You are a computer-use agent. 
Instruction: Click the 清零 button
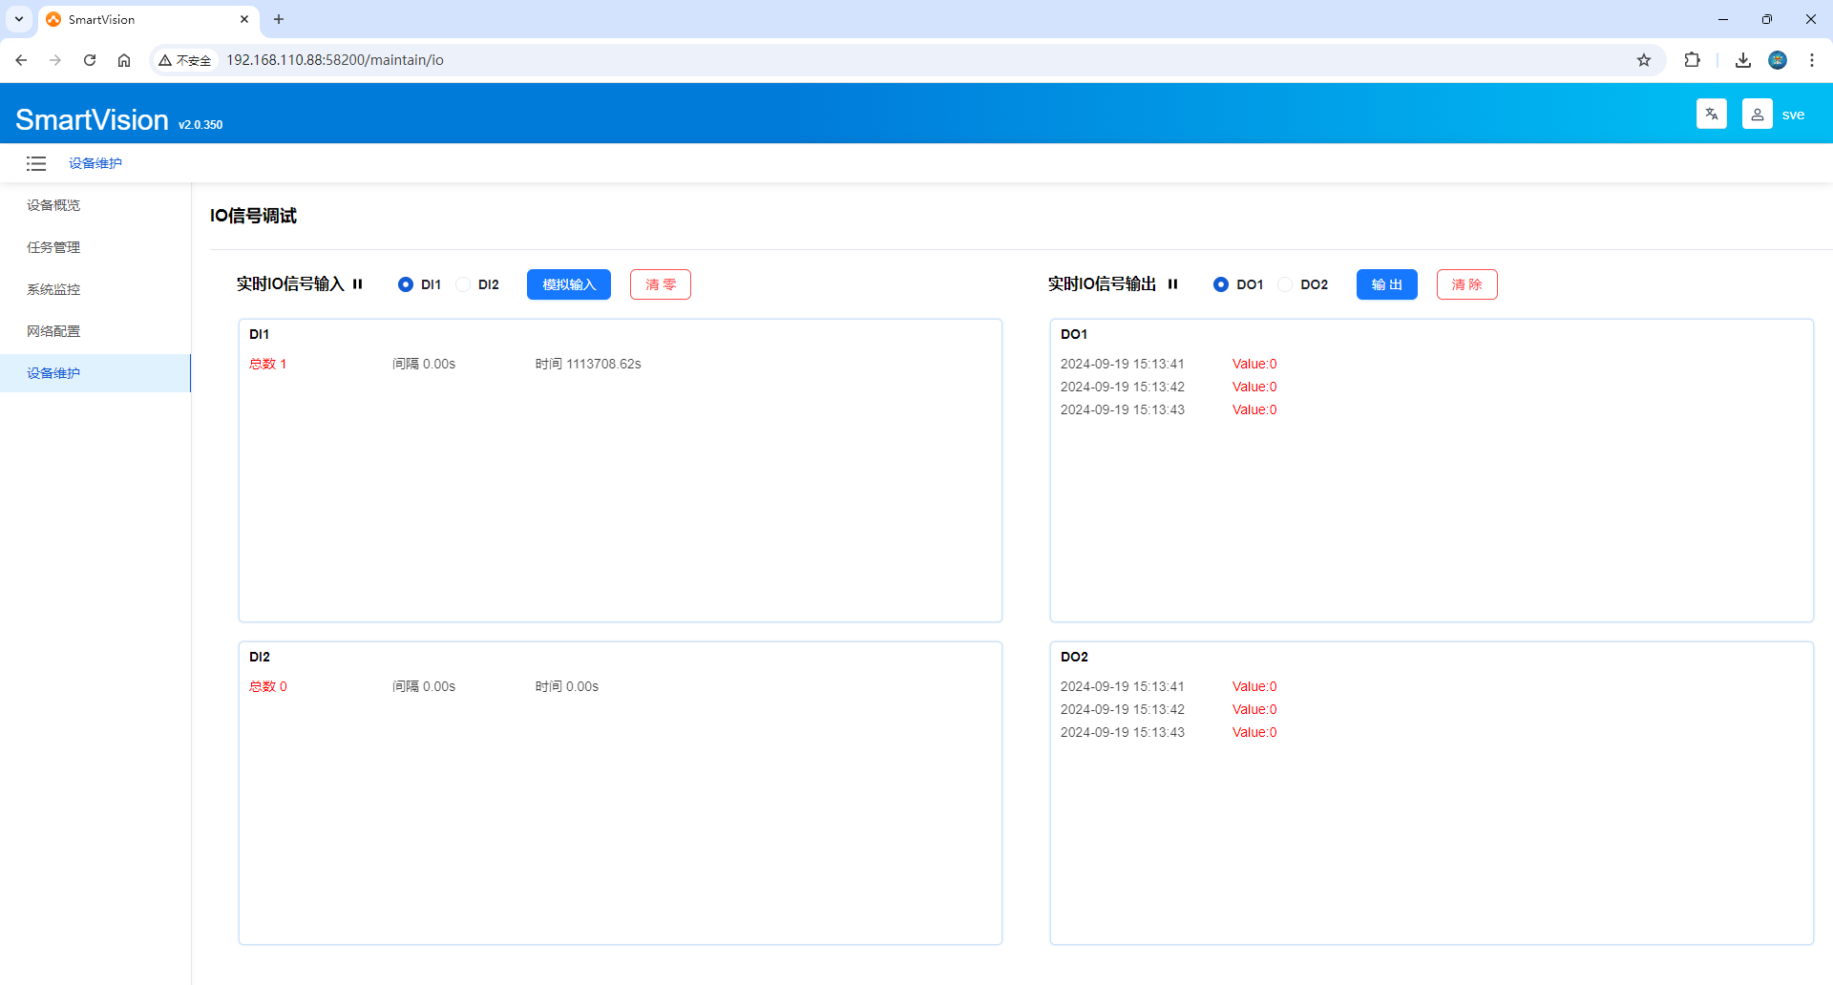[661, 284]
